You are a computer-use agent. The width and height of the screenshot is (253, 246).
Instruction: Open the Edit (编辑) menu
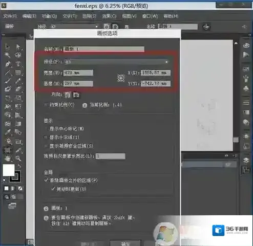click(29, 16)
